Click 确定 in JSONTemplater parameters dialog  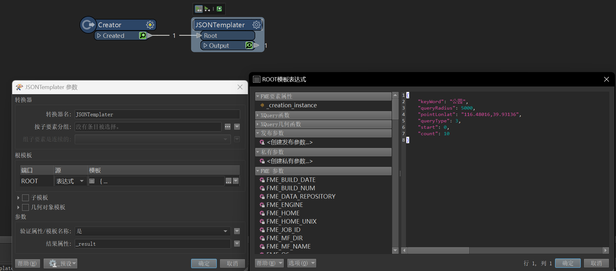(x=204, y=263)
